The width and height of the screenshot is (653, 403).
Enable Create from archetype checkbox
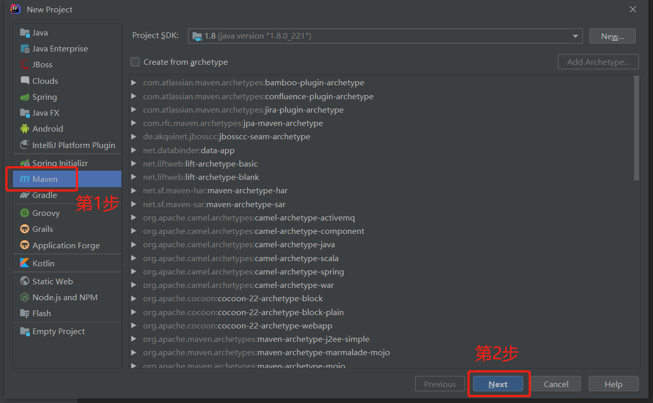pos(135,62)
